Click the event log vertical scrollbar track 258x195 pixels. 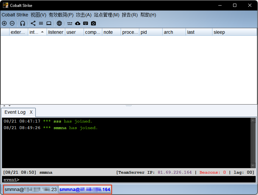(x=253, y=143)
